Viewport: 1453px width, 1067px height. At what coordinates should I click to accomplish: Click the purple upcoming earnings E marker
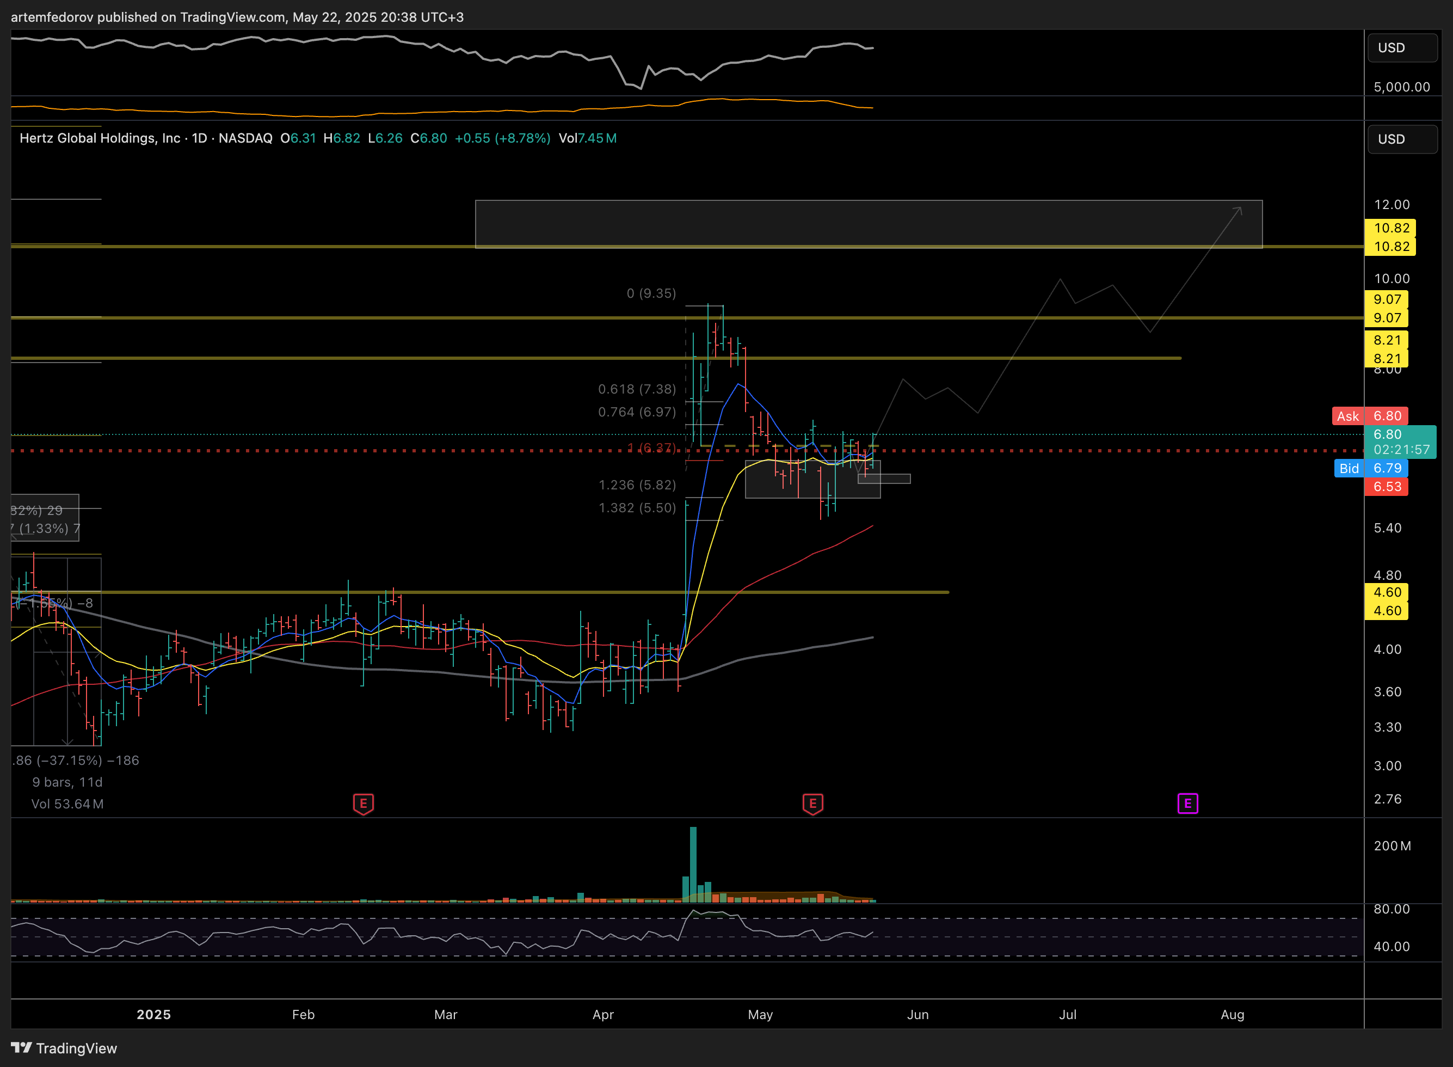tap(1187, 804)
